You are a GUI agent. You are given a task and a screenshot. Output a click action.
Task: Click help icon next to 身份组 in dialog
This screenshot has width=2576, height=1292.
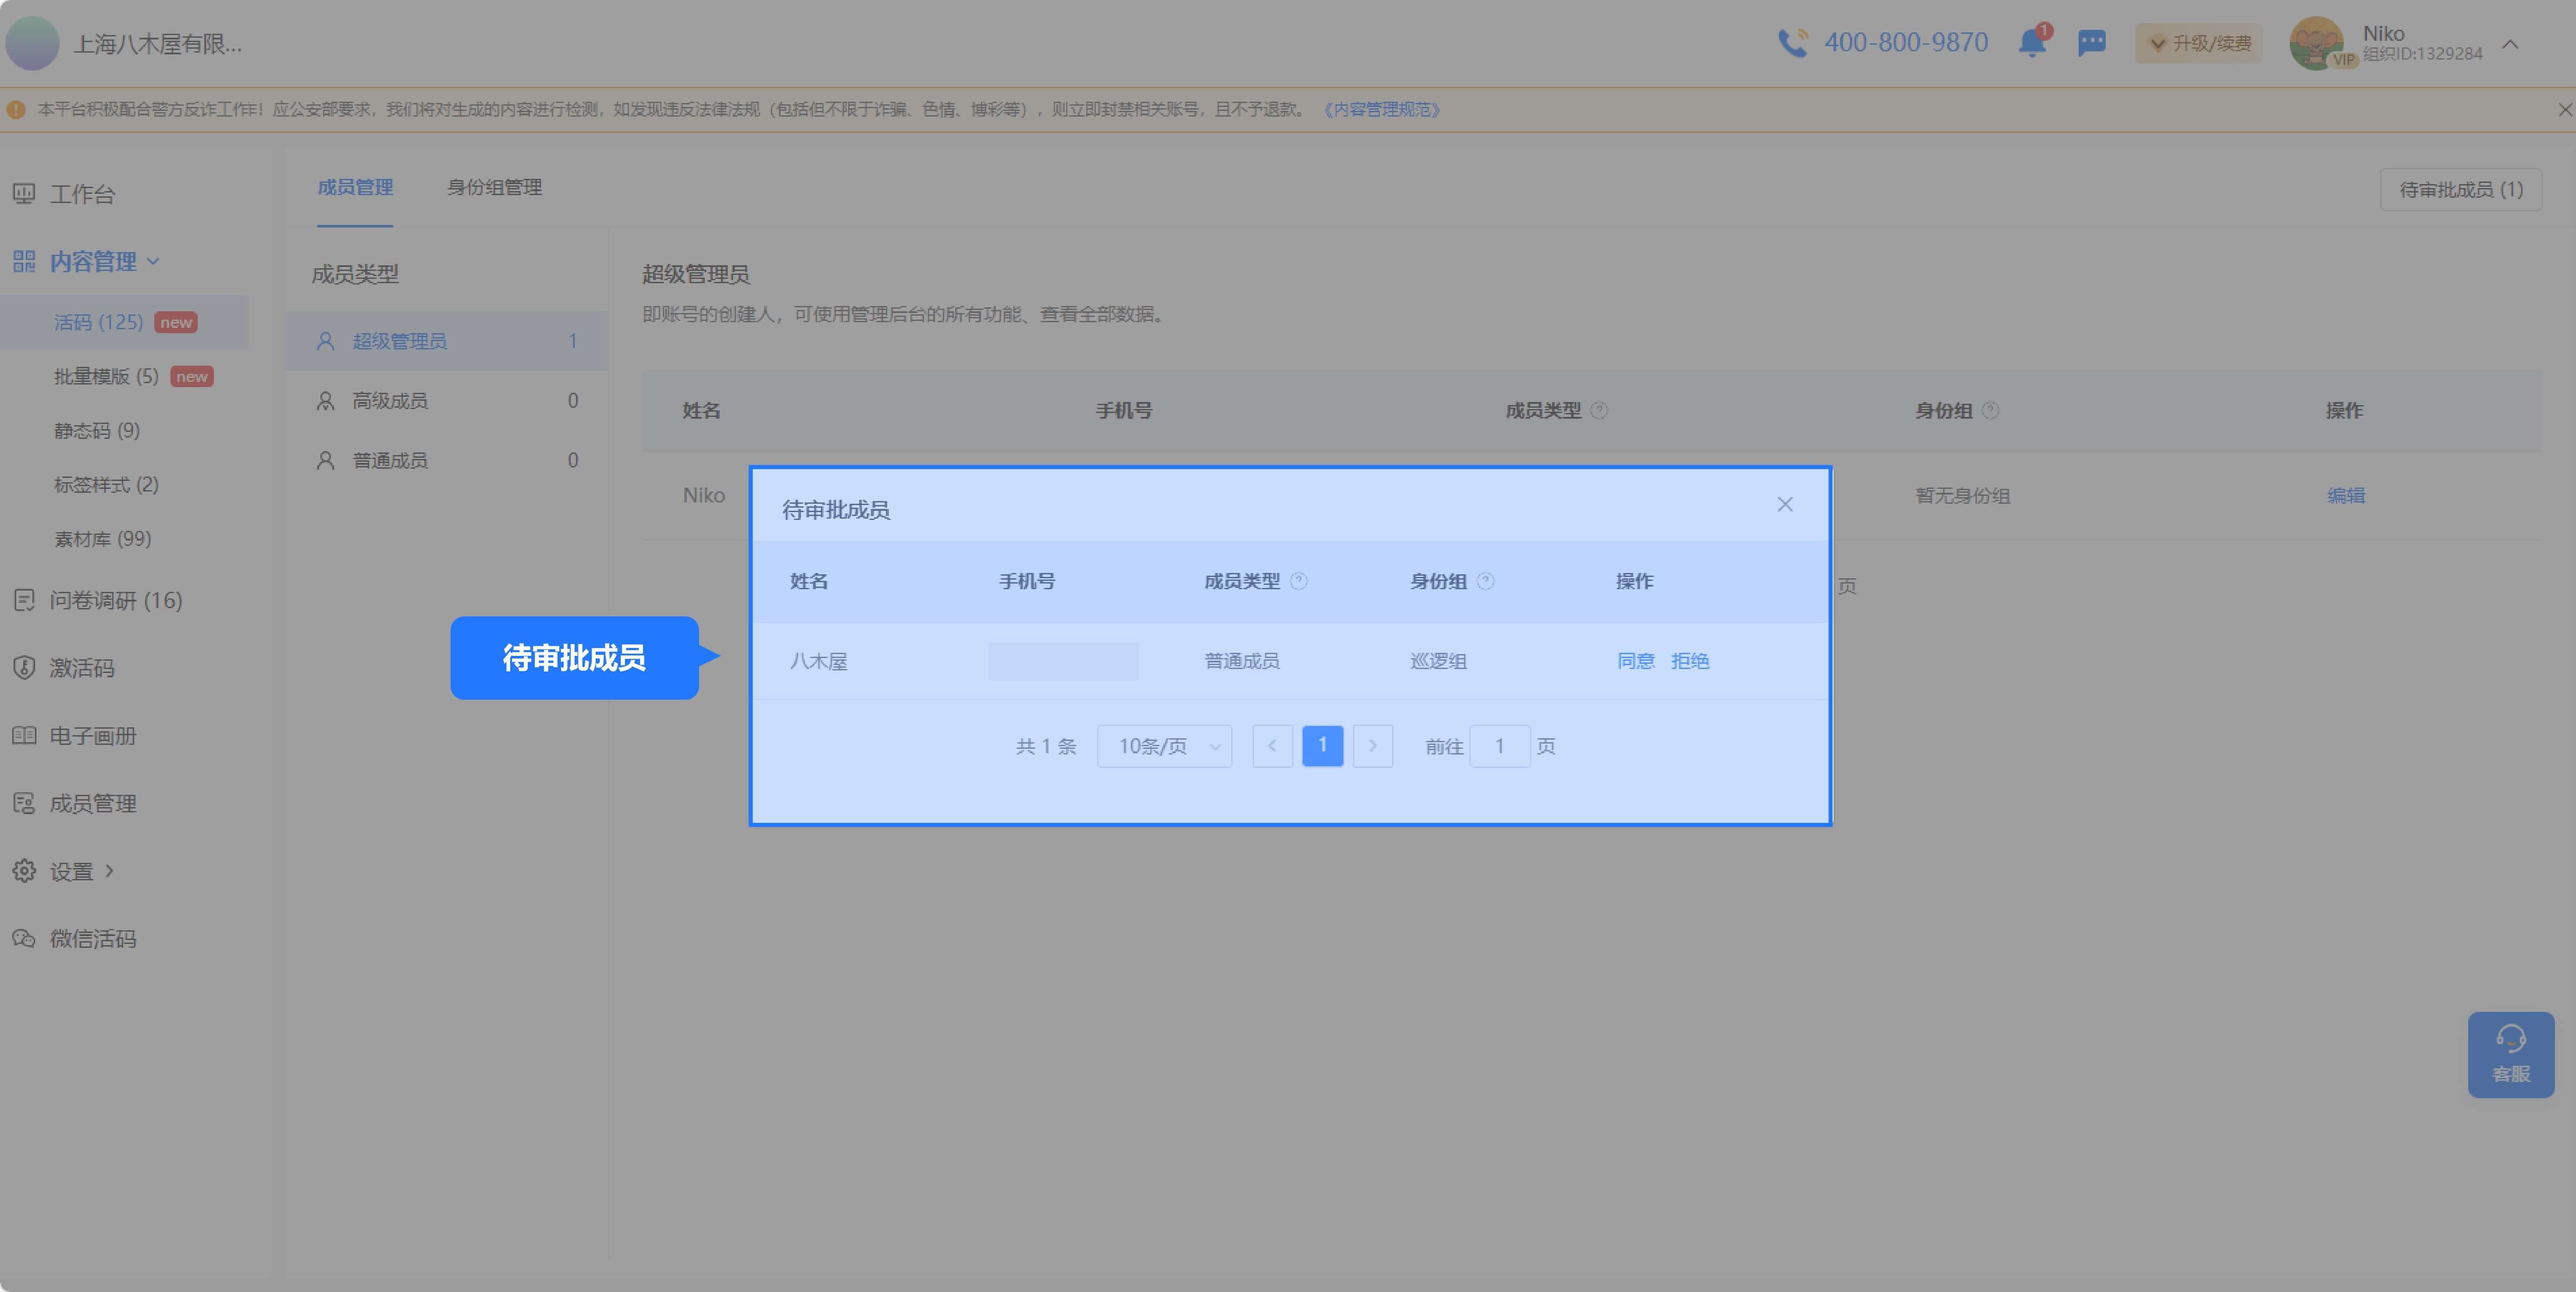pos(1486,581)
